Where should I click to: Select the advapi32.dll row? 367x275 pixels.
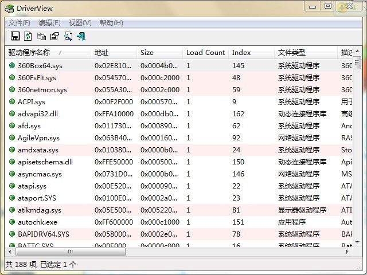[x=38, y=114]
